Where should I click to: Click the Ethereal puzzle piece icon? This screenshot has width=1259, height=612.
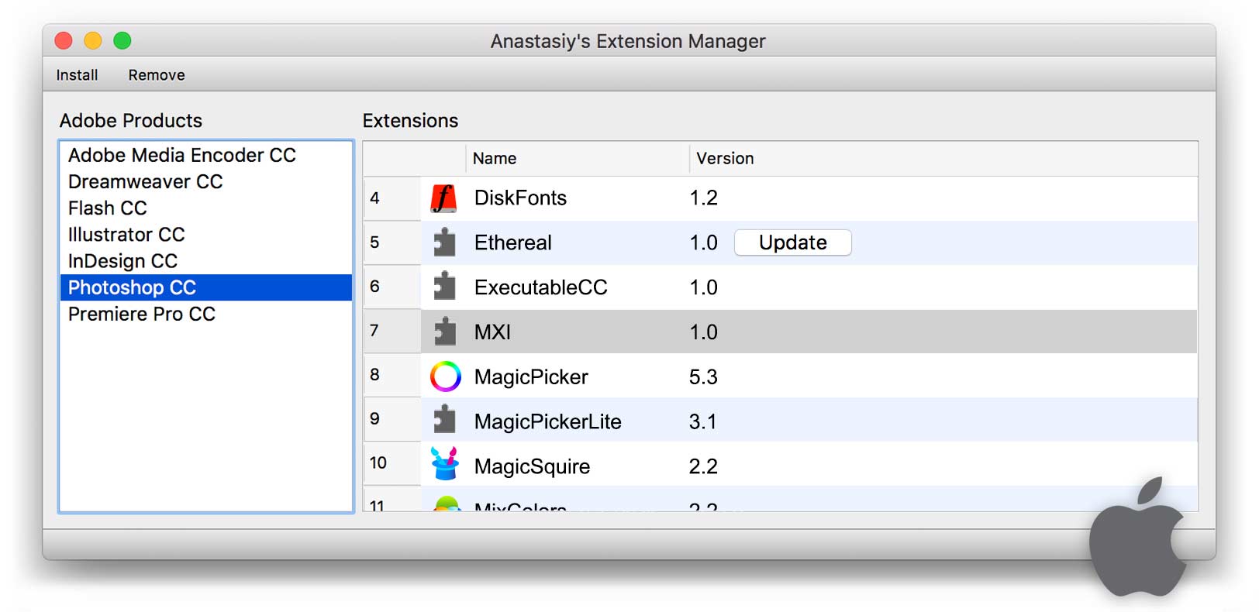tap(444, 242)
